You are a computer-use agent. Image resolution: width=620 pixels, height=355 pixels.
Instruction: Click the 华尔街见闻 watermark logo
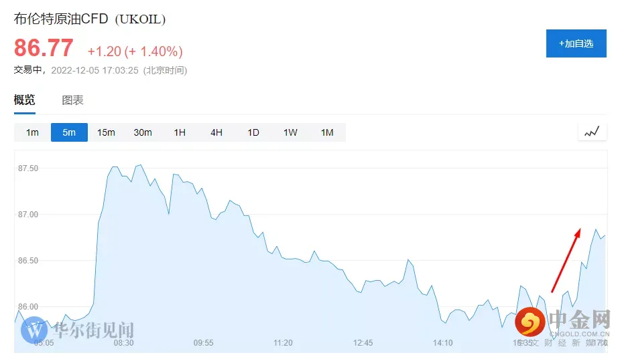pos(33,330)
